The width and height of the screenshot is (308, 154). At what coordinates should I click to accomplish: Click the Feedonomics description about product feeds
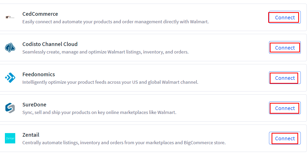(110, 82)
